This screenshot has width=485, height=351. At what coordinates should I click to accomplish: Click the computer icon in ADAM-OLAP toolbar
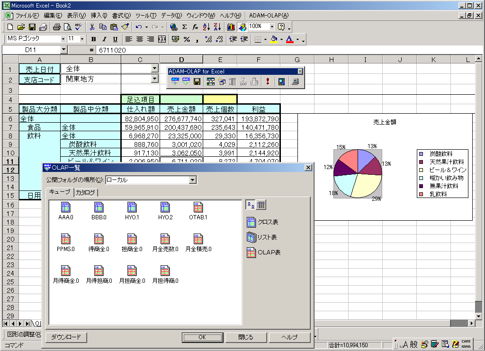click(x=296, y=81)
